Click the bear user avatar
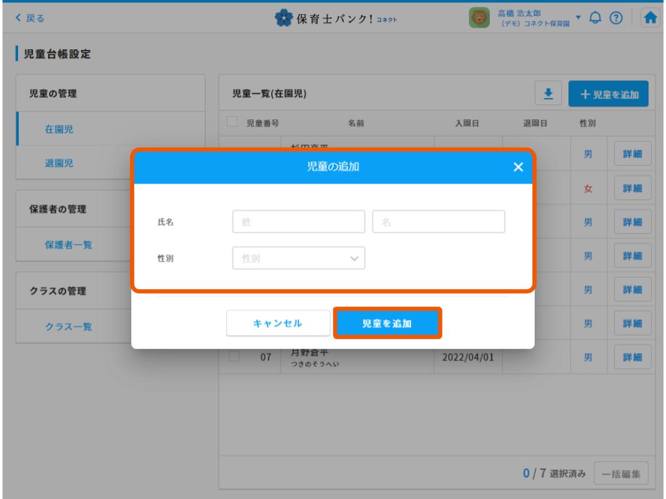The width and height of the screenshot is (666, 499). point(480,17)
